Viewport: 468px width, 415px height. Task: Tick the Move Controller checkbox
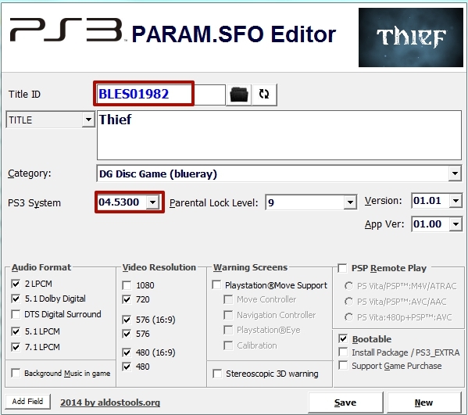click(x=228, y=299)
